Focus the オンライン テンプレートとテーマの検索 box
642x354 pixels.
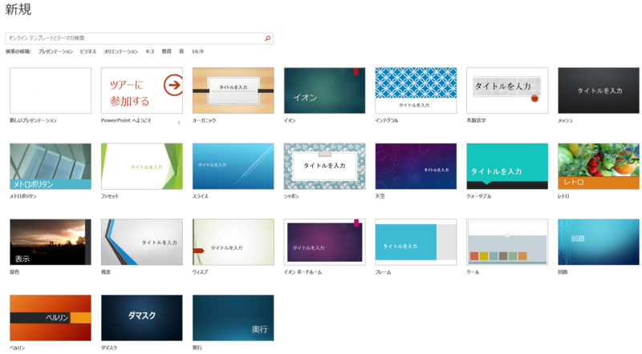(139, 38)
